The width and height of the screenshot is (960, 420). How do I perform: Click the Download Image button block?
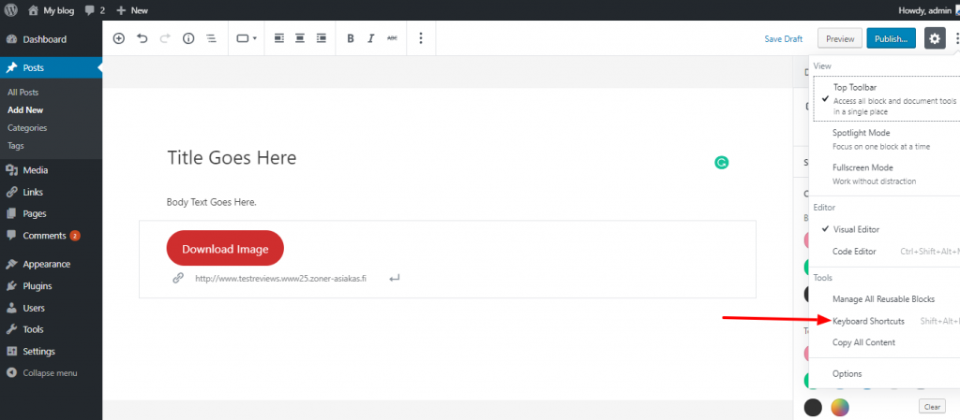click(x=225, y=248)
